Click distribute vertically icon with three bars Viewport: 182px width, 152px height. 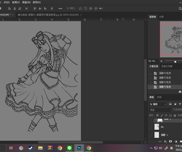click(x=27, y=9)
